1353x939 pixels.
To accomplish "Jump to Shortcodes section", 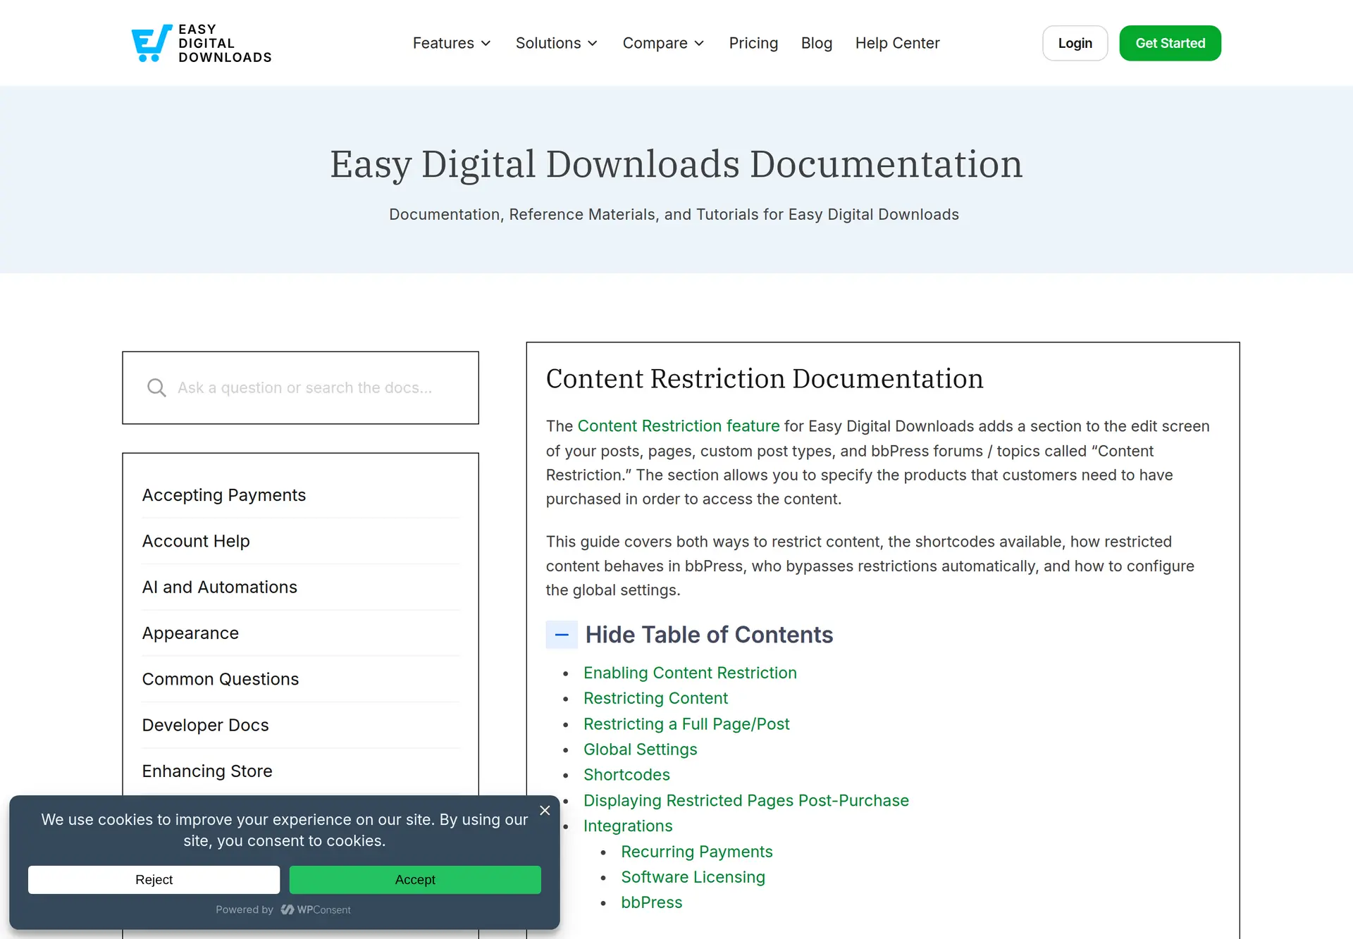I will tap(626, 775).
